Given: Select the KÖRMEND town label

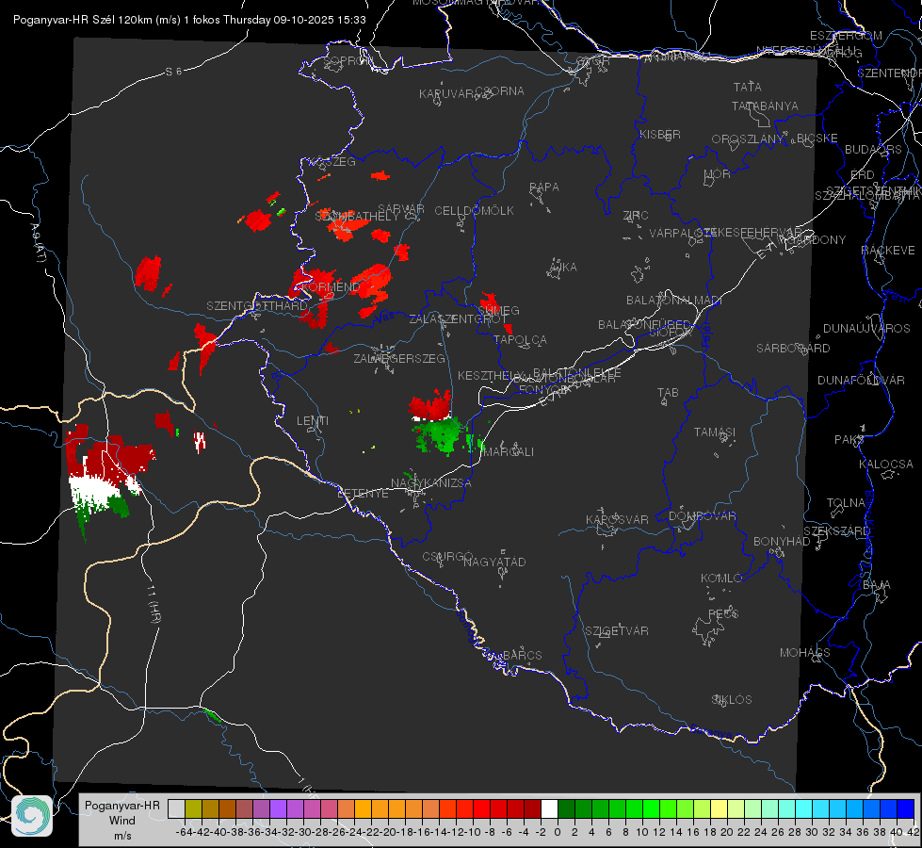Looking at the screenshot, I should [331, 287].
